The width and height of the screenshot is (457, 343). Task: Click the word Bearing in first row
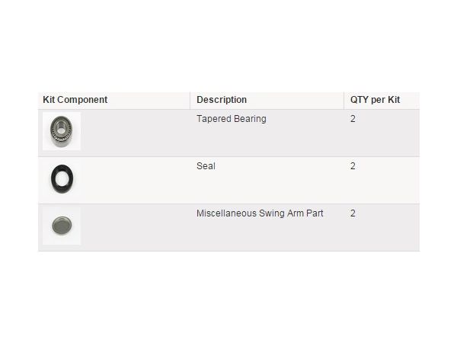click(250, 119)
